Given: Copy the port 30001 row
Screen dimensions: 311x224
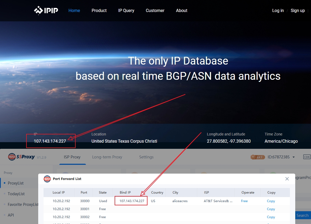Looking at the screenshot, I should click(x=271, y=209).
